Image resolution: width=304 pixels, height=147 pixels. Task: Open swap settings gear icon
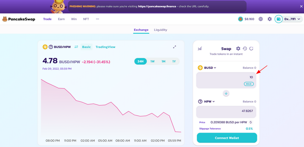[x=238, y=49]
